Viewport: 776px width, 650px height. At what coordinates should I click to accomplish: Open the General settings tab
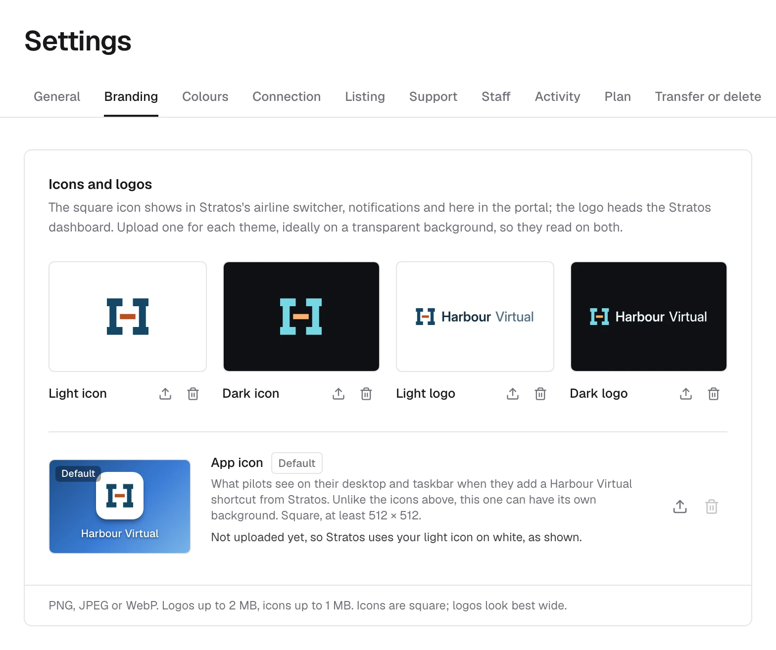(57, 96)
